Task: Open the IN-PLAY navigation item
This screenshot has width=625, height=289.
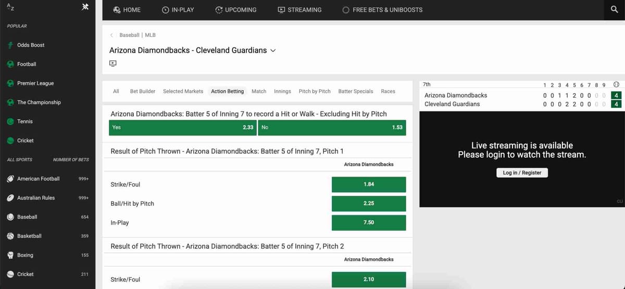Action: coord(178,10)
